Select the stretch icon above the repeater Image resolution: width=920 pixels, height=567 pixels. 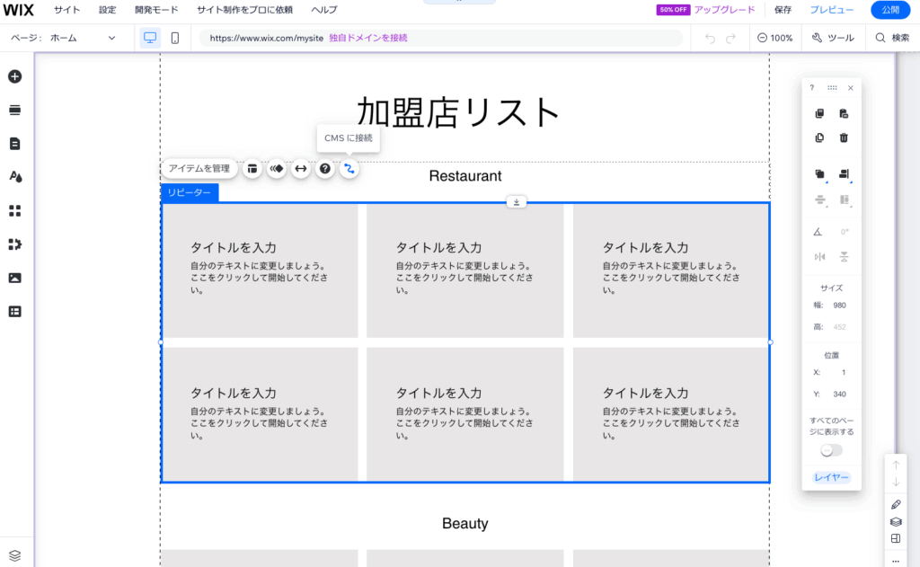(517, 202)
